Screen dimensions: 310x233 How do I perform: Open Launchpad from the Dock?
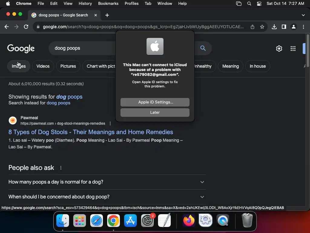tap(80, 221)
